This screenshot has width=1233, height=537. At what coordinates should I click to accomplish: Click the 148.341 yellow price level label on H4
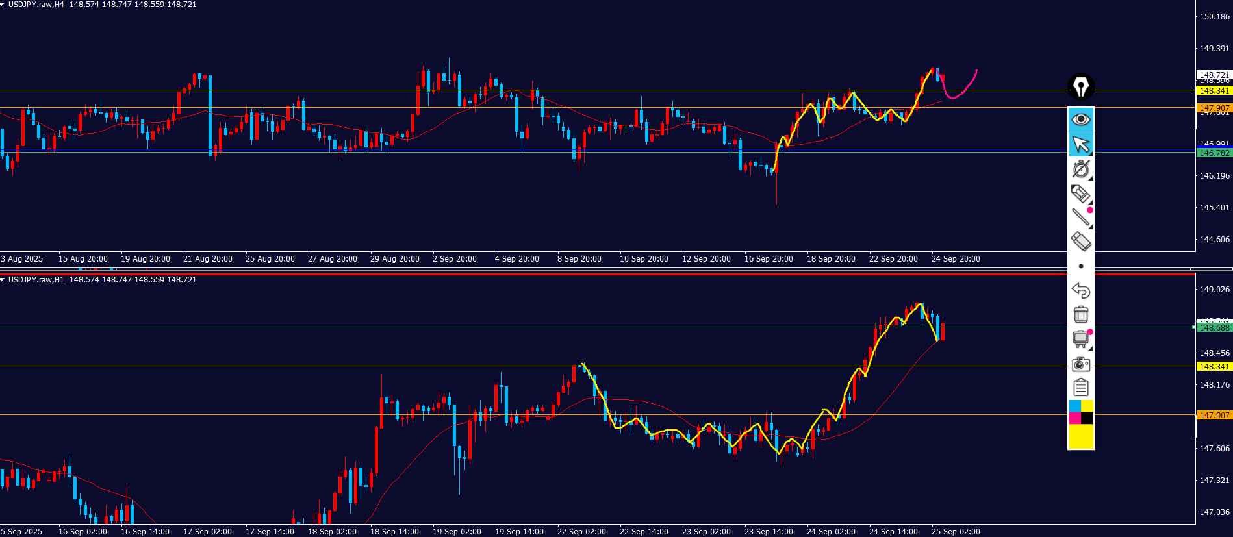pos(1214,91)
